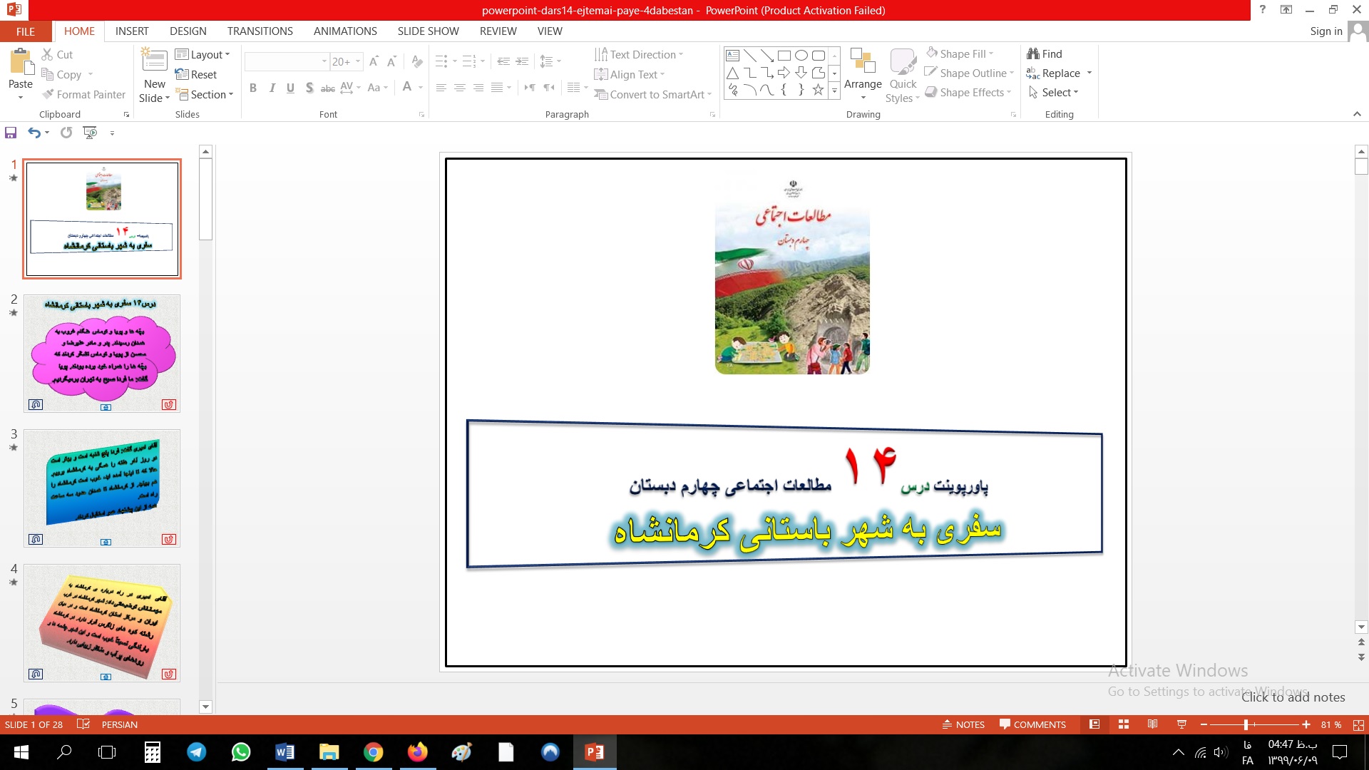Toggle the Notes pane in status bar
The height and width of the screenshot is (770, 1369).
click(x=963, y=724)
